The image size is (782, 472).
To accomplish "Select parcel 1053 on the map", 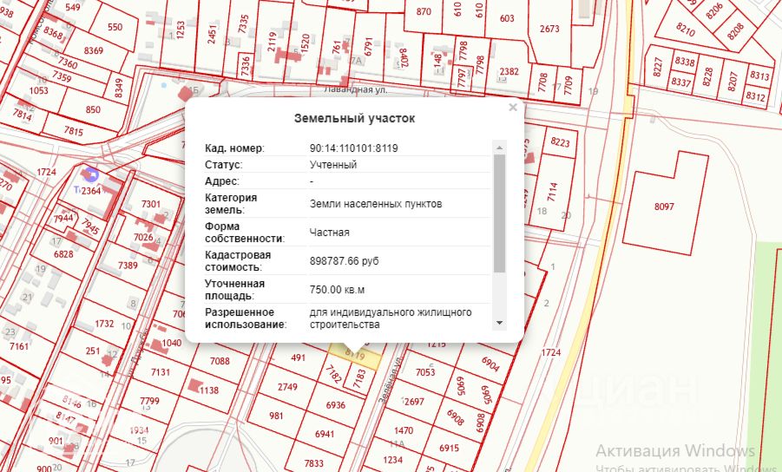I will [x=38, y=91].
